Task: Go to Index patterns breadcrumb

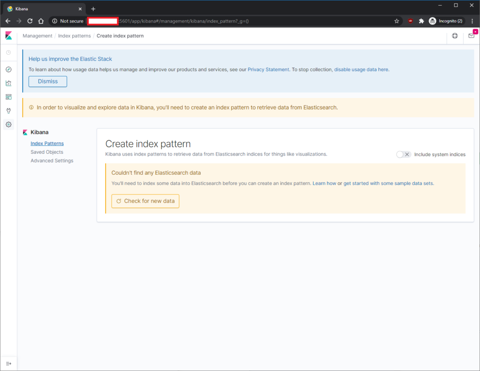Action: [75, 36]
